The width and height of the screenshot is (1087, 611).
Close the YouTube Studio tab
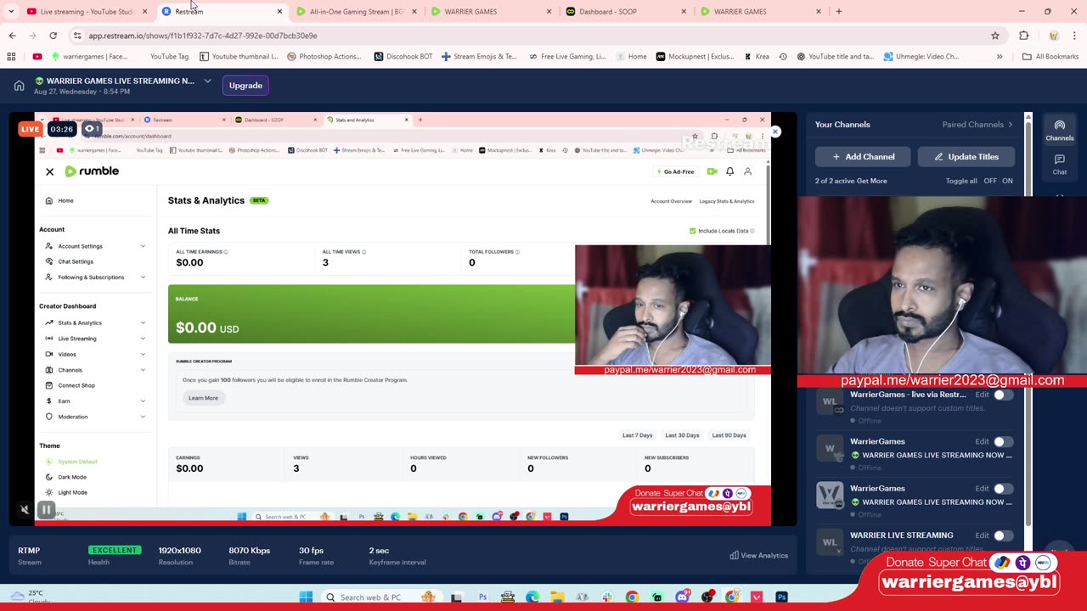point(145,11)
